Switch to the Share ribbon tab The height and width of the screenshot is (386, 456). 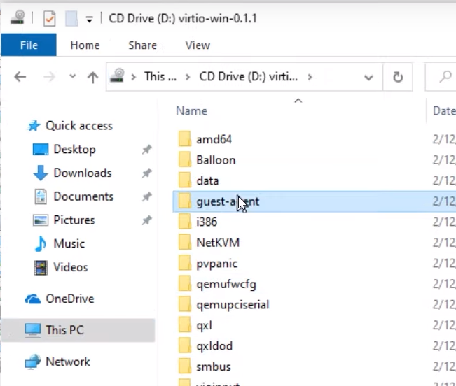[x=142, y=45]
